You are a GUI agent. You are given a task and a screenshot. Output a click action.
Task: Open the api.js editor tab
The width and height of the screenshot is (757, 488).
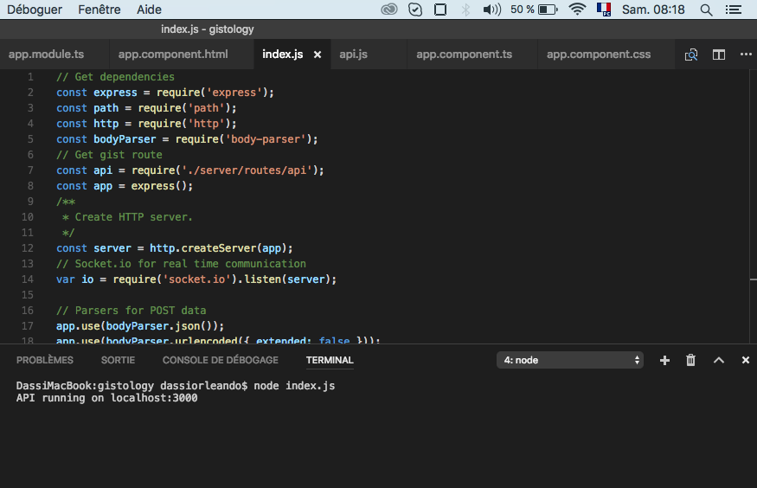click(x=353, y=55)
